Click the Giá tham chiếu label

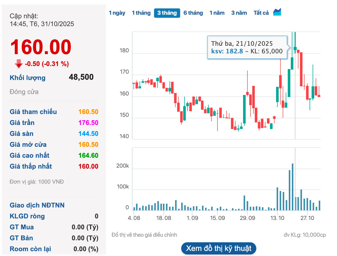tap(33, 112)
